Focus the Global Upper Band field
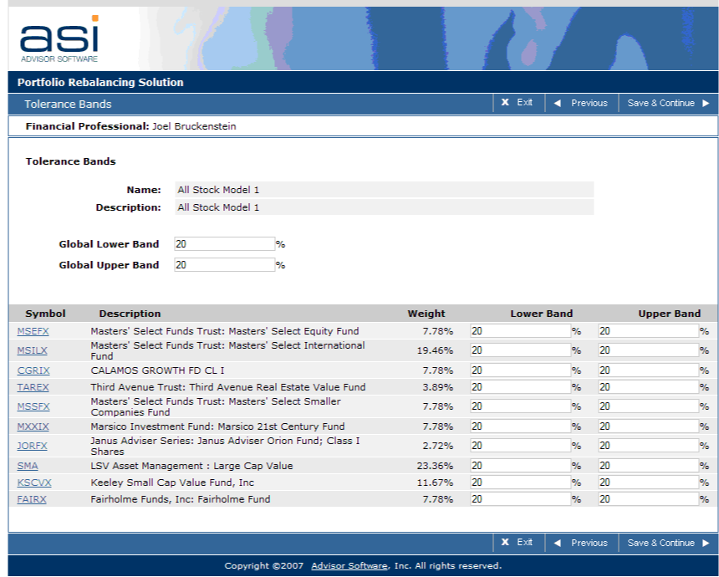This screenshot has width=719, height=577. (224, 265)
